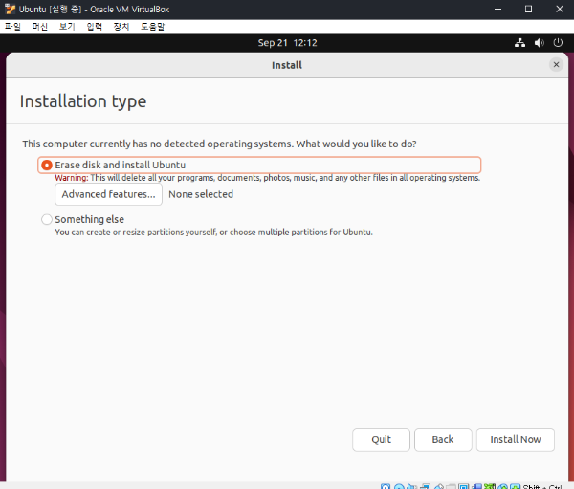Click the red Warning text line

pyautogui.click(x=268, y=178)
